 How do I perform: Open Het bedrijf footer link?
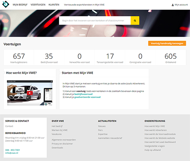[x=57, y=126]
